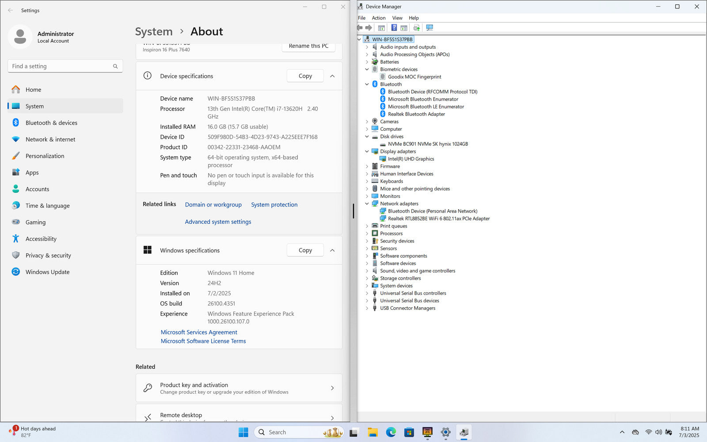Open Windows Update in sidebar

point(47,272)
